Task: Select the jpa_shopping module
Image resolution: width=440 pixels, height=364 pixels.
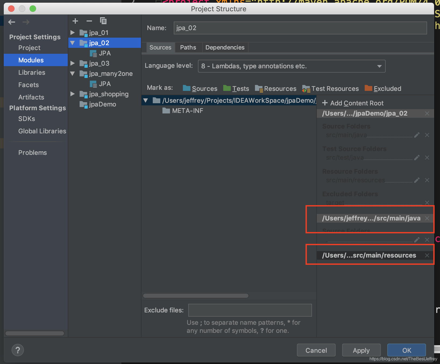Action: pos(104,94)
